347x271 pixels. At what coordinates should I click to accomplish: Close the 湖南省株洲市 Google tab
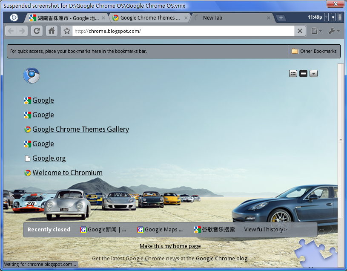click(x=103, y=18)
